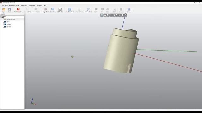Viewport: 202px width, 113px height.
Task: Start the Align Mesh tool
Action: tap(45, 10)
